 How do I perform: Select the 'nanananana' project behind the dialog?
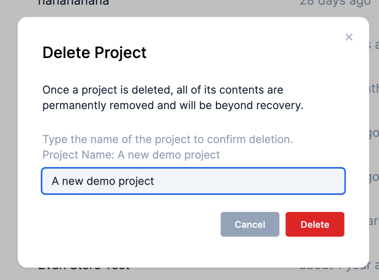tap(73, 3)
